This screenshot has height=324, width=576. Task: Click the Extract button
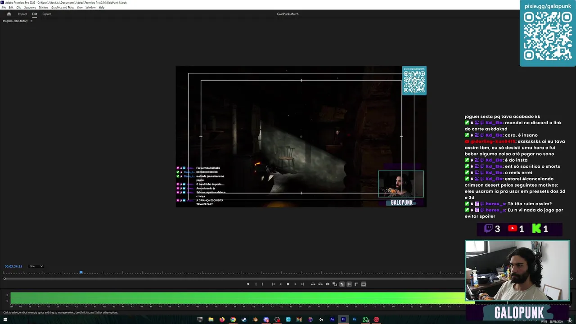coord(320,284)
